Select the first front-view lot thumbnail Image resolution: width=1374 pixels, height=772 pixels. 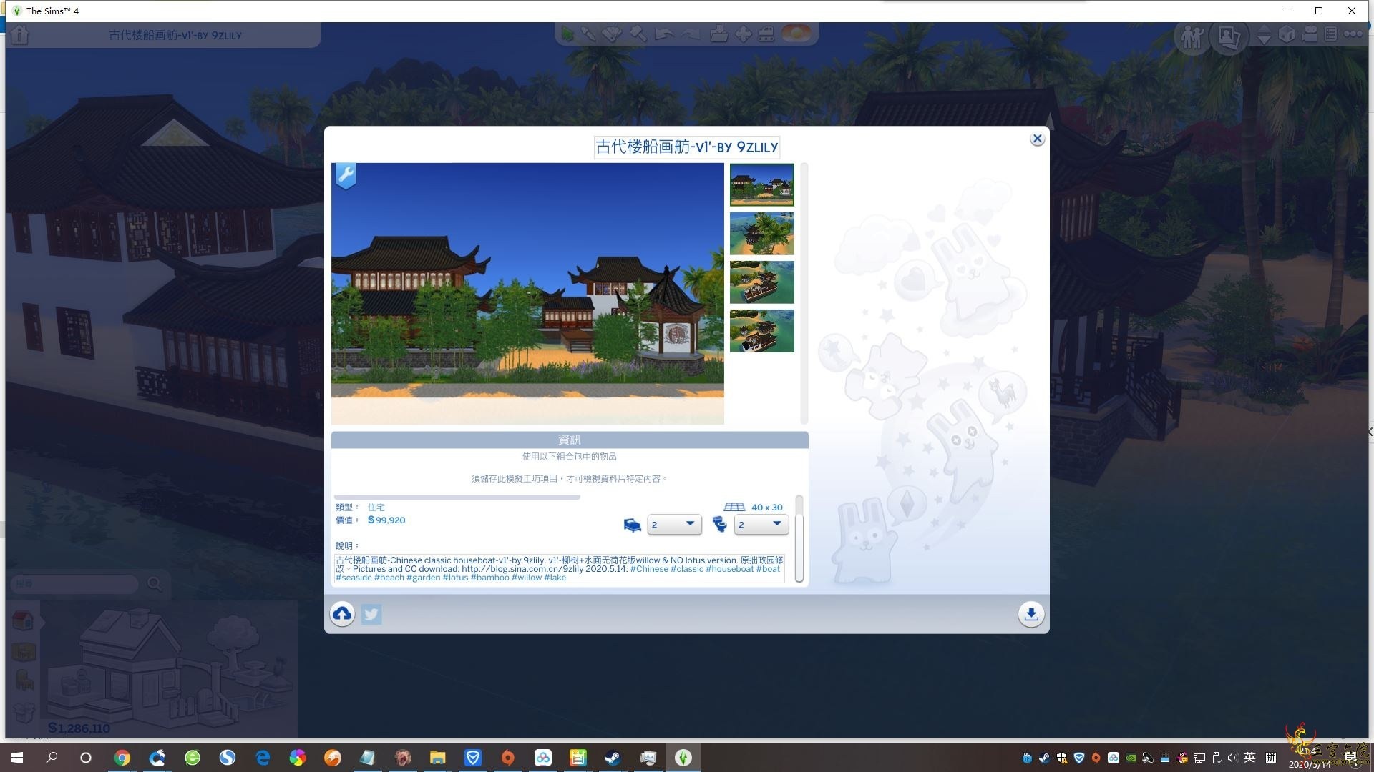[761, 184]
